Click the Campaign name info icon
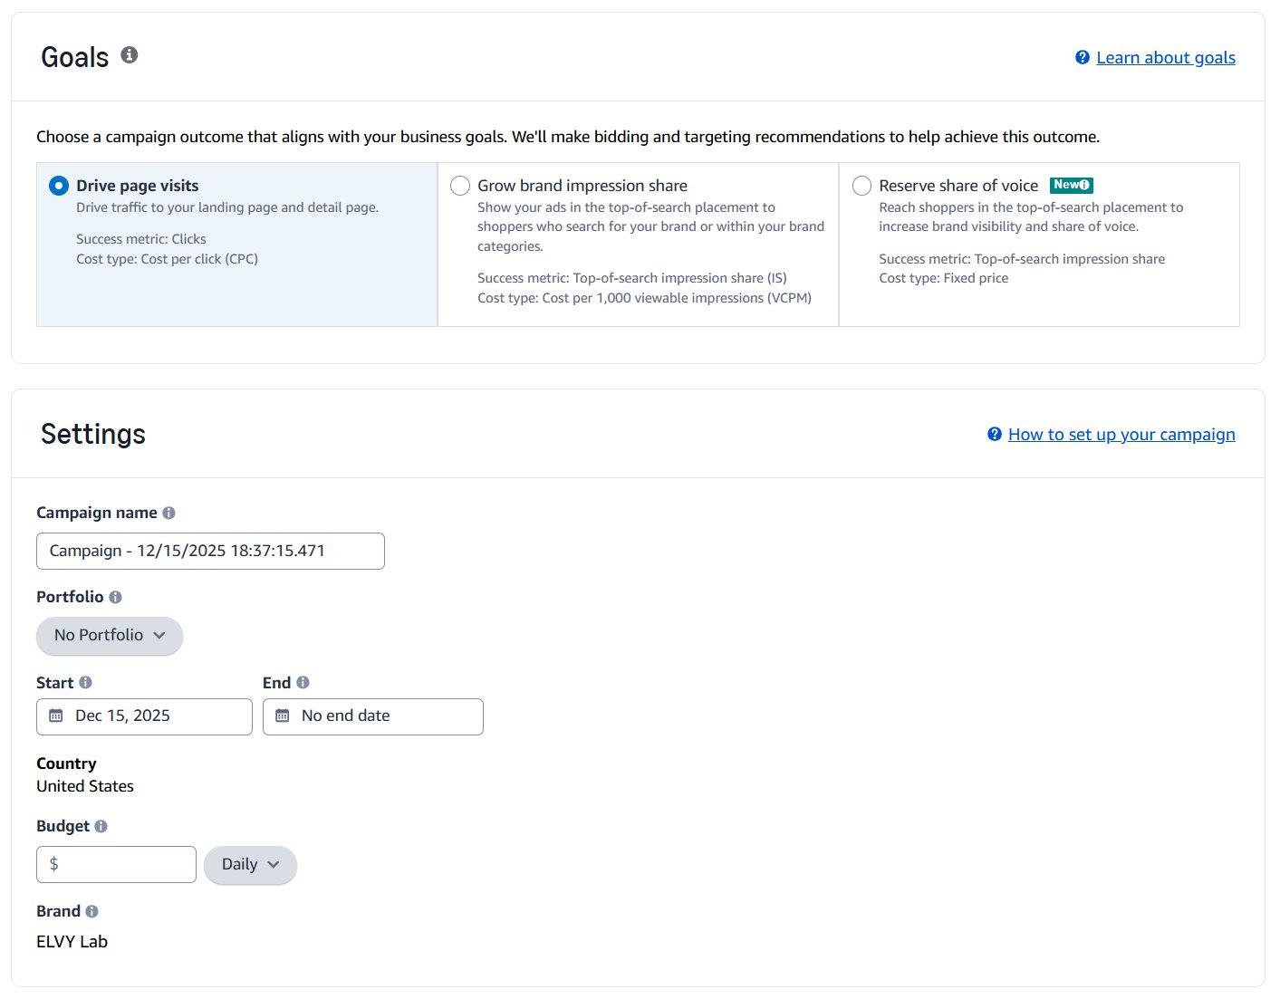Image resolution: width=1280 pixels, height=999 pixels. tap(169, 513)
